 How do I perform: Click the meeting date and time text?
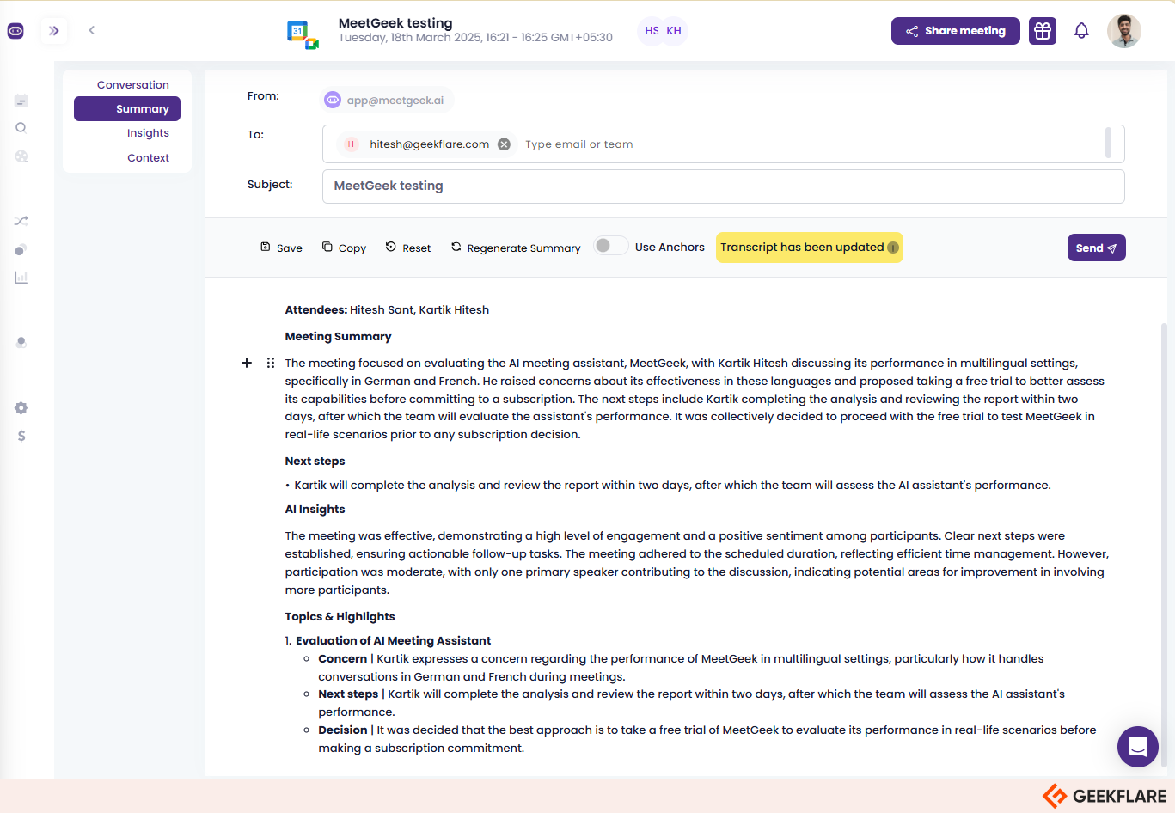point(475,38)
